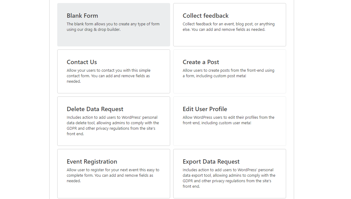Click the description about editing user profiles
Image resolution: width=351 pixels, height=199 pixels.
pyautogui.click(x=228, y=120)
